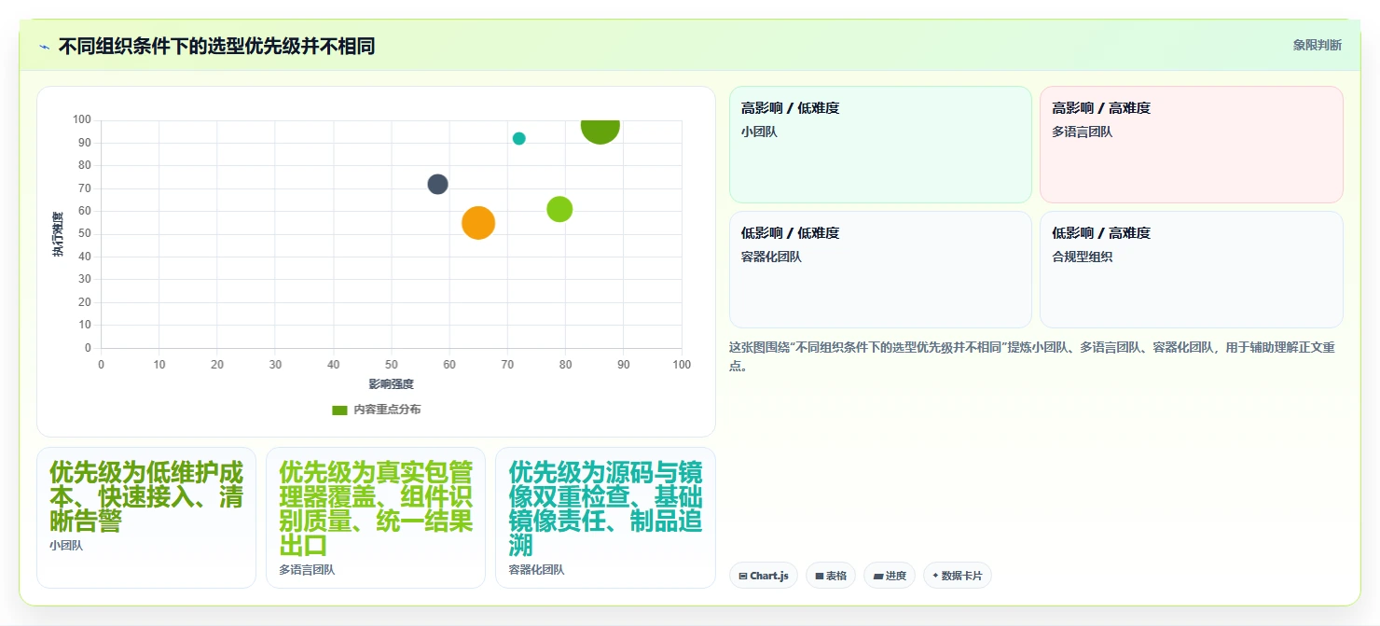Click 合规型组织 text in quadrant card
The height and width of the screenshot is (626, 1380).
pyautogui.click(x=1083, y=257)
